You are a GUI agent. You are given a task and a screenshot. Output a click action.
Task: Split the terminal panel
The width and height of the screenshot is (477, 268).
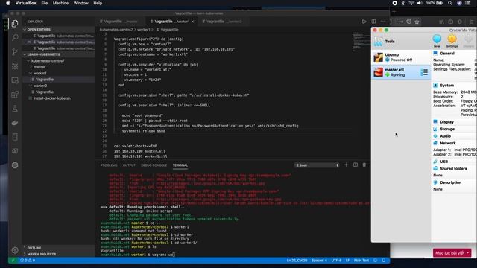coord(356,165)
